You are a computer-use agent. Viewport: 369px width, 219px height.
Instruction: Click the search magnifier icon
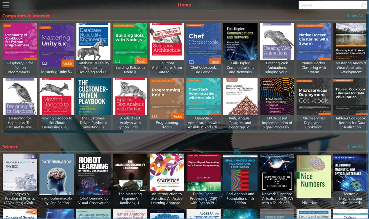click(363, 5)
